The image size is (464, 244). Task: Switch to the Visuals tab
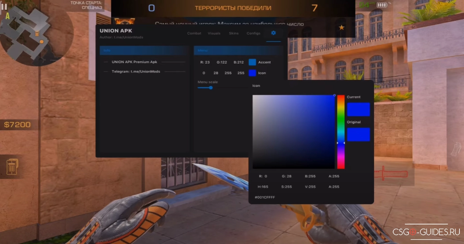[214, 33]
